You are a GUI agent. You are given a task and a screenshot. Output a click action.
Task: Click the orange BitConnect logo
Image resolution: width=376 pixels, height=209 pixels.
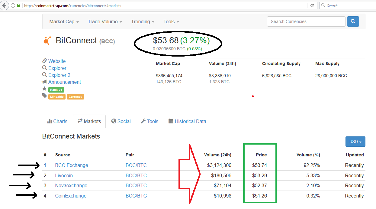47,41
